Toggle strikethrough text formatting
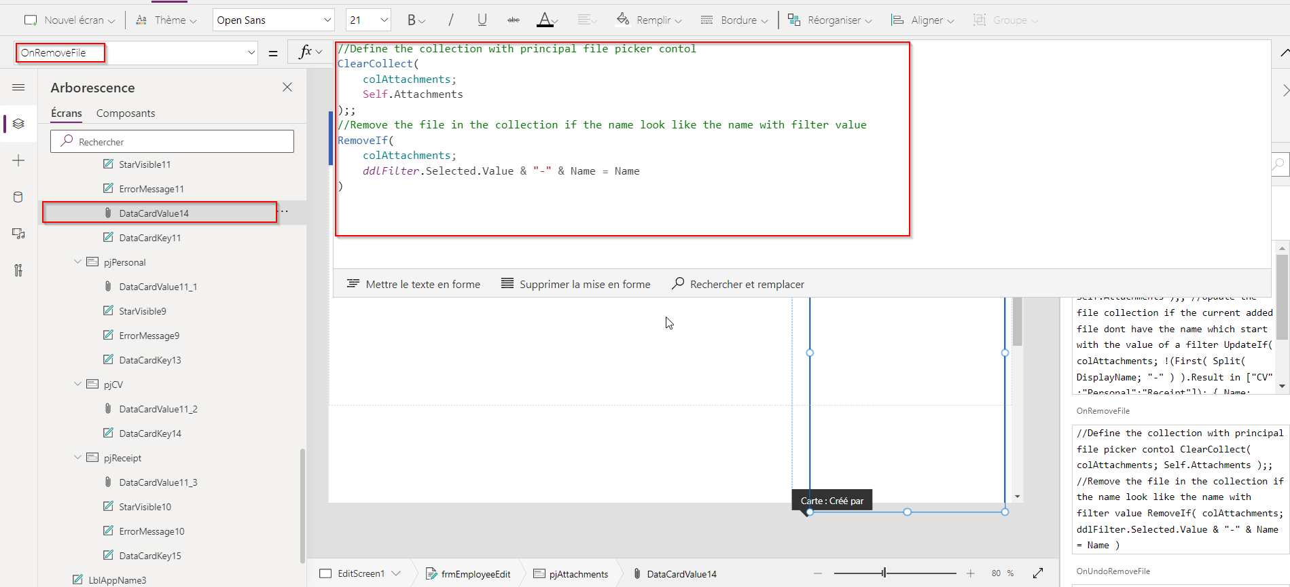Screen dimensions: 1290x587 pyautogui.click(x=514, y=20)
